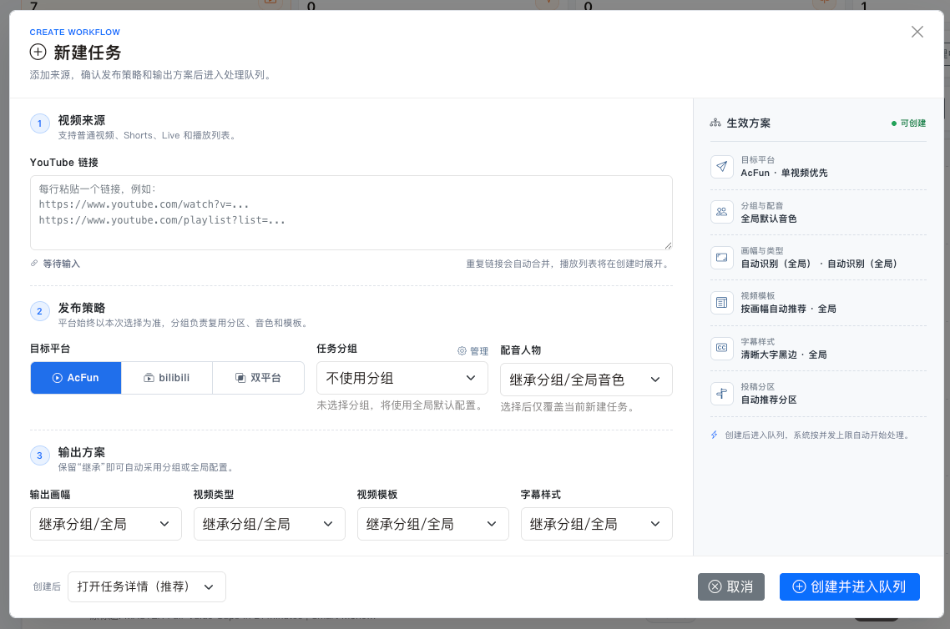Select bilibili as target platform
The width and height of the screenshot is (950, 629).
167,378
